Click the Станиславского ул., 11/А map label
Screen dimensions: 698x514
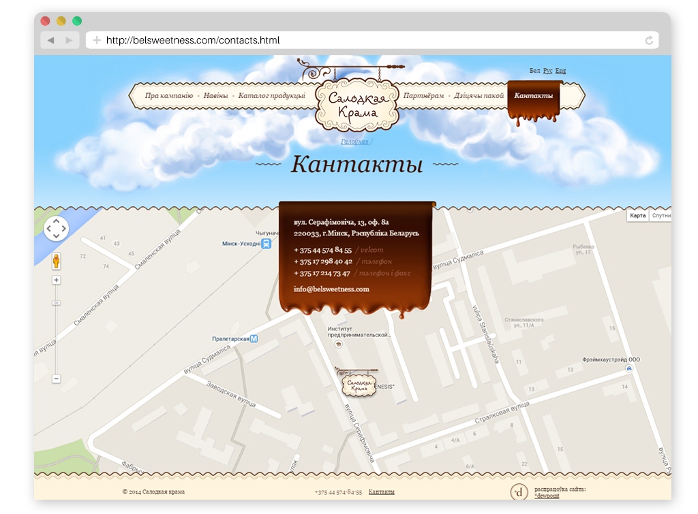[x=524, y=323]
